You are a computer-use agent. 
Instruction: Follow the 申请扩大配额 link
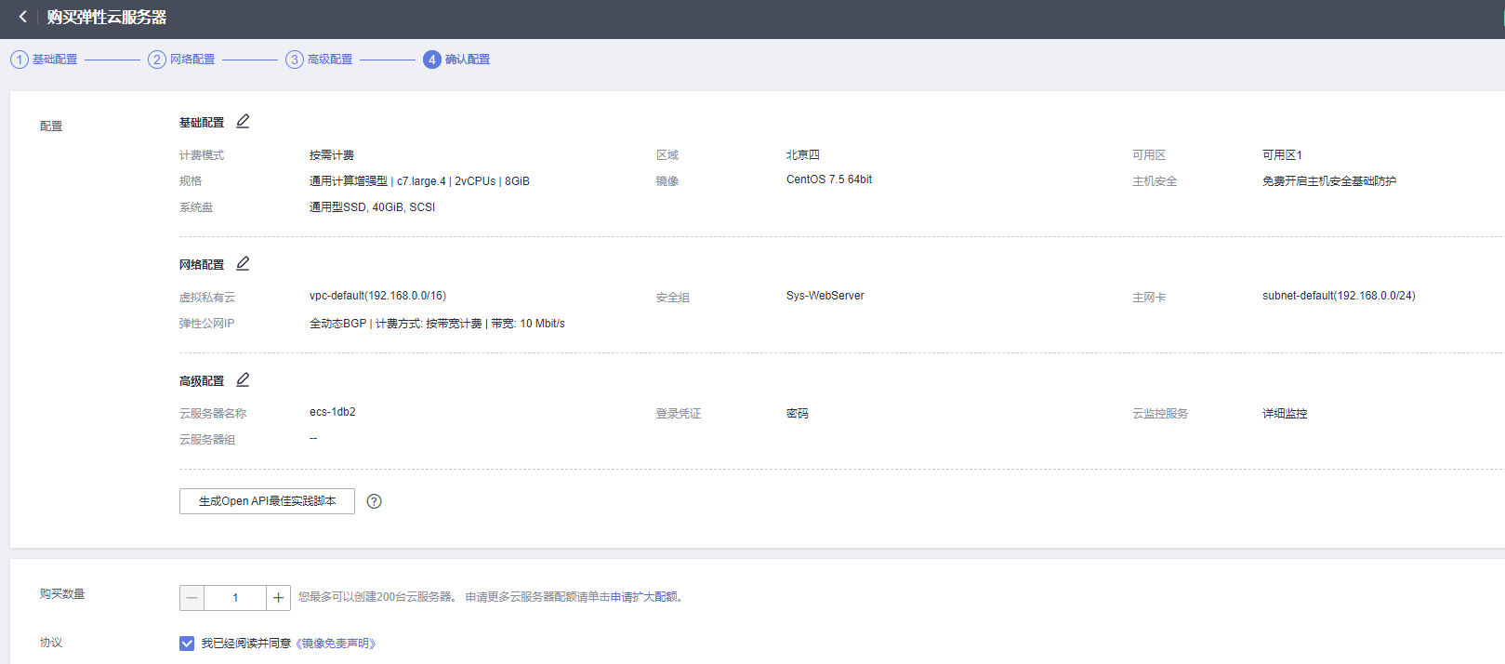tap(643, 597)
